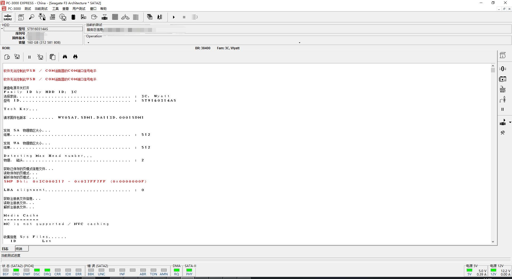This screenshot has height=279, width=512.
Task: Open the PC-3000 menu
Action: click(14, 9)
